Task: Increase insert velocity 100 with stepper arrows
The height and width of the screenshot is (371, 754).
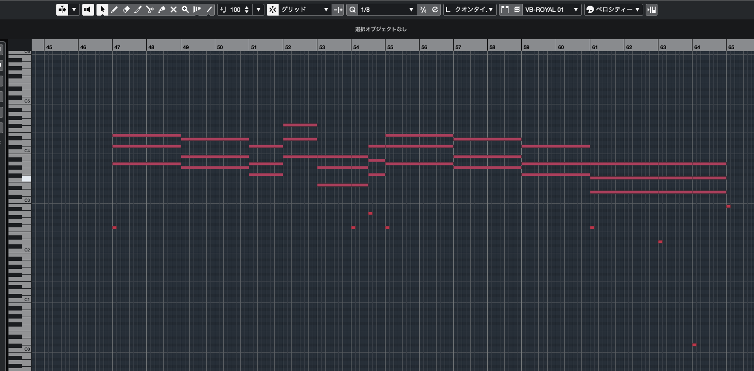Action: [x=247, y=8]
